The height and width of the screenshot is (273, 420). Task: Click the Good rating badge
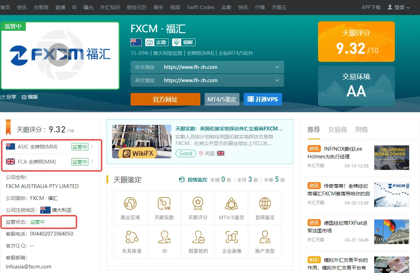tap(186, 153)
